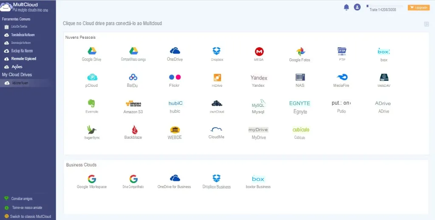Add the Yandex cloud drive
Screen dimensions: 435x220
point(259,78)
